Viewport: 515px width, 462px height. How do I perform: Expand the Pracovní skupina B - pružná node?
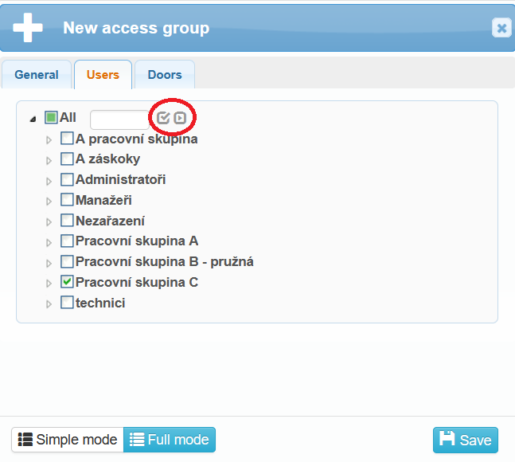49,262
